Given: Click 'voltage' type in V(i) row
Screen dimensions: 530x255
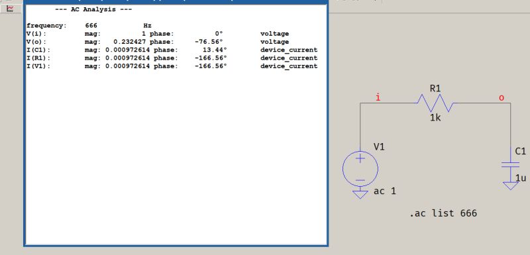Looking at the screenshot, I should pyautogui.click(x=274, y=34).
